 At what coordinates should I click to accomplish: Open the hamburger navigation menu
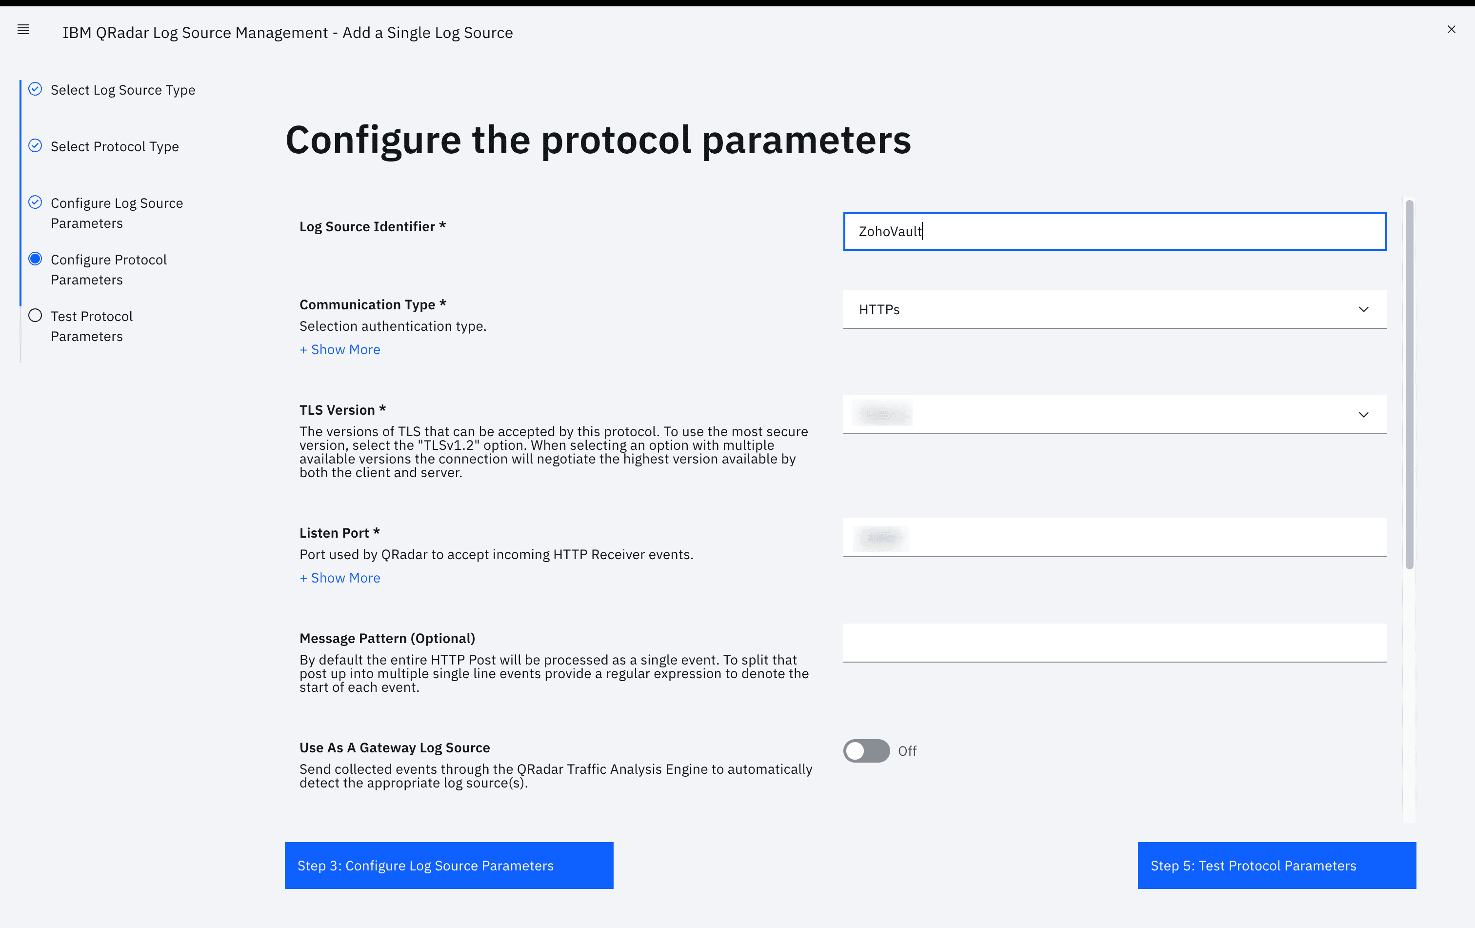(x=23, y=29)
